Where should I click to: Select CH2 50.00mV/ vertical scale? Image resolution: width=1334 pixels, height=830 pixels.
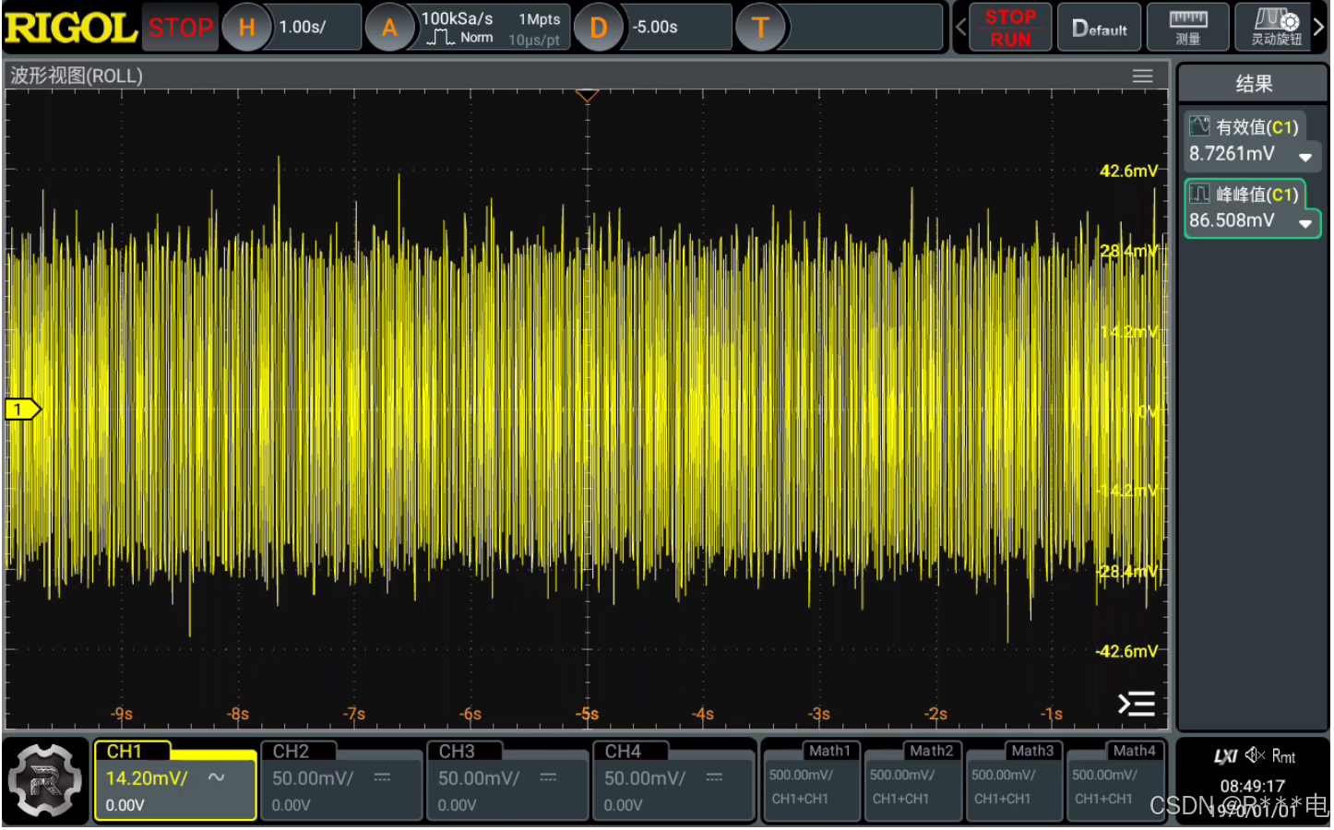[313, 778]
